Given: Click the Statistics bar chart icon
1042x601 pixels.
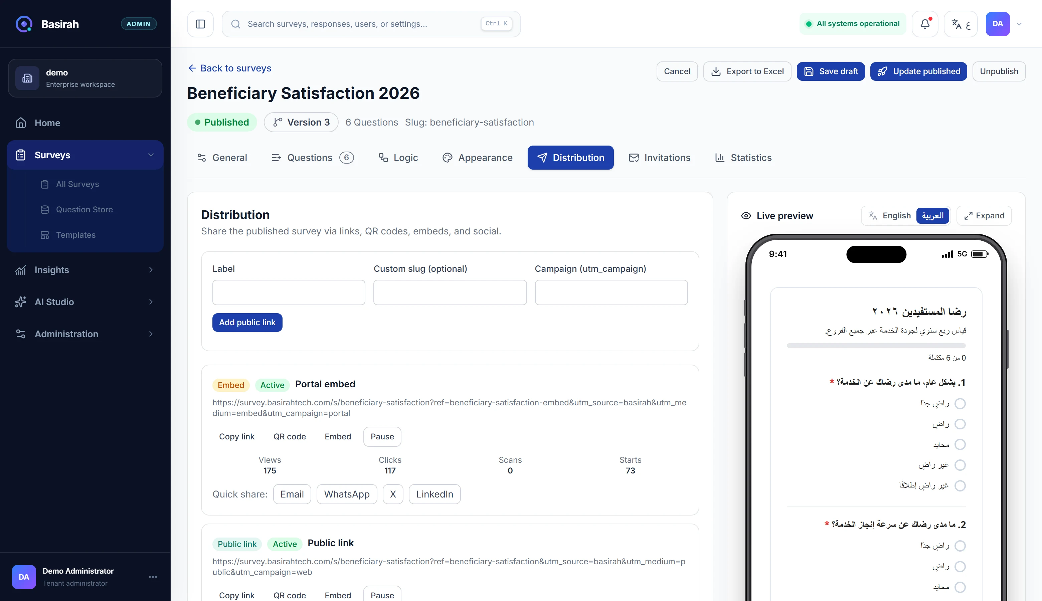Looking at the screenshot, I should 720,158.
